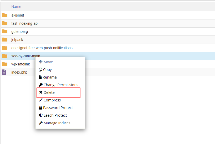Click the gutenberg folder icon
215x144 pixels.
[x=5, y=32]
